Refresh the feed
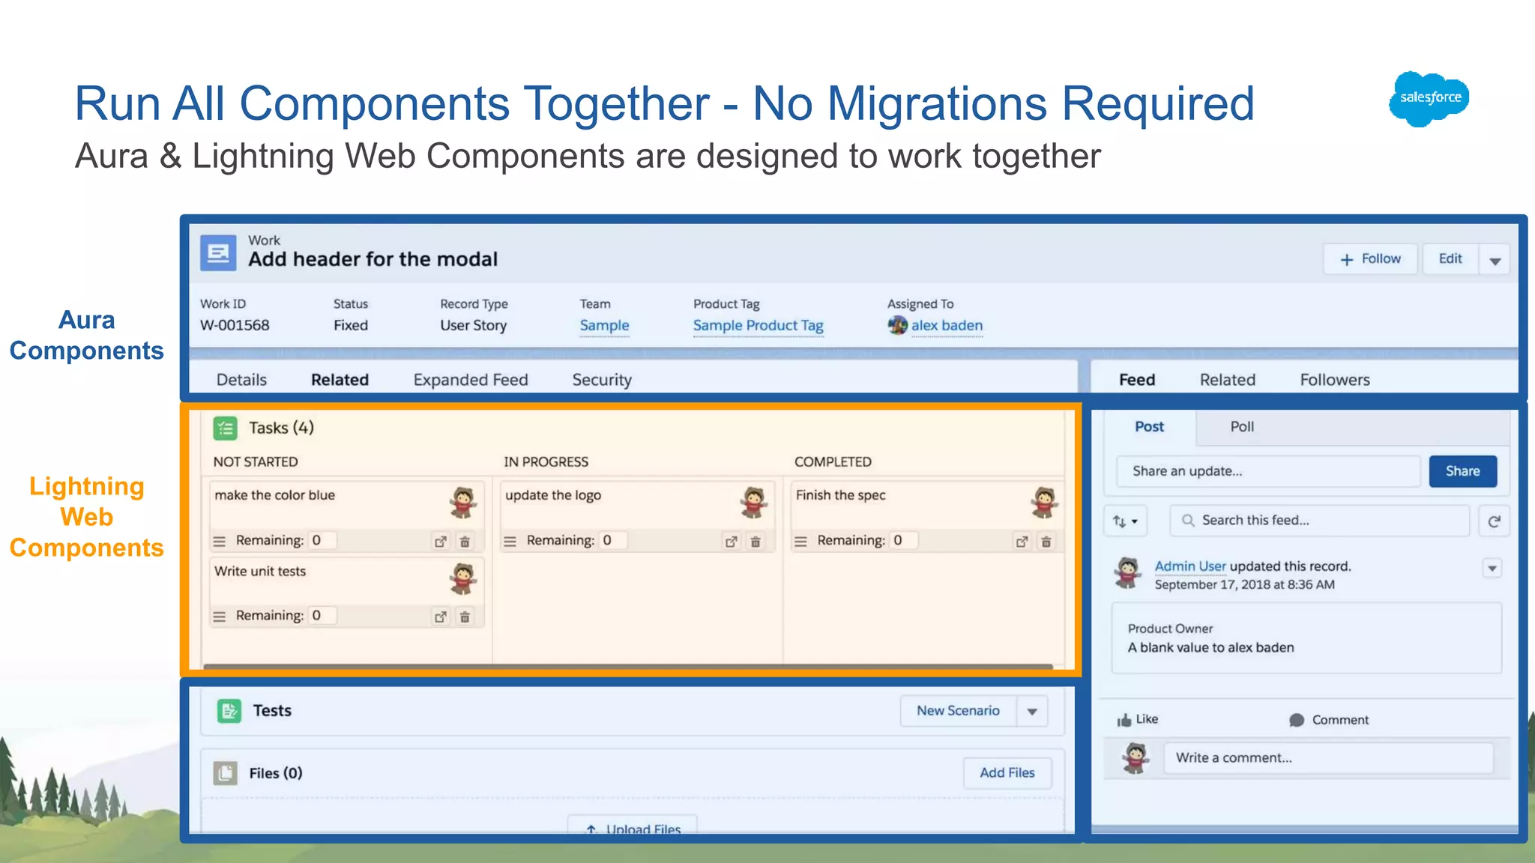The image size is (1535, 863). click(1494, 521)
